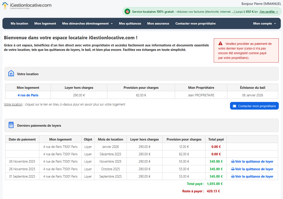
Task: Click printer icon for Septembre 2025 receipt
Action: [x=233, y=177]
